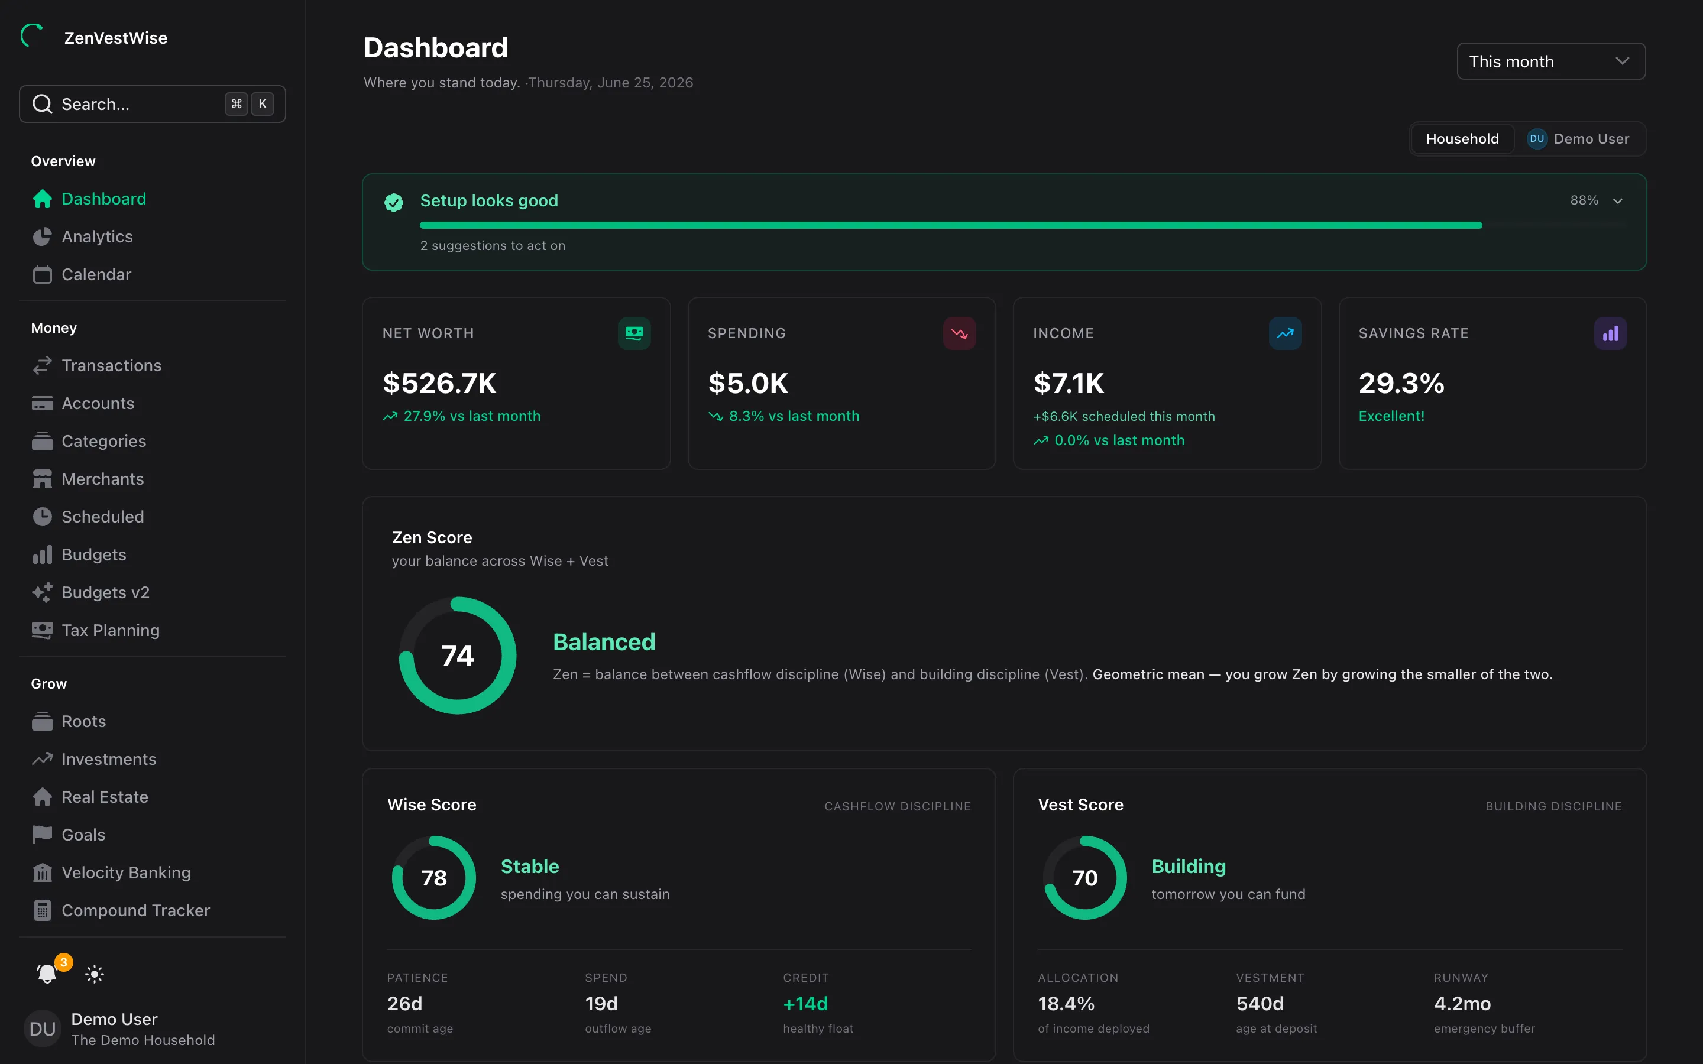
Task: Click the Vestment 540d metric
Action: [x=1276, y=1003]
